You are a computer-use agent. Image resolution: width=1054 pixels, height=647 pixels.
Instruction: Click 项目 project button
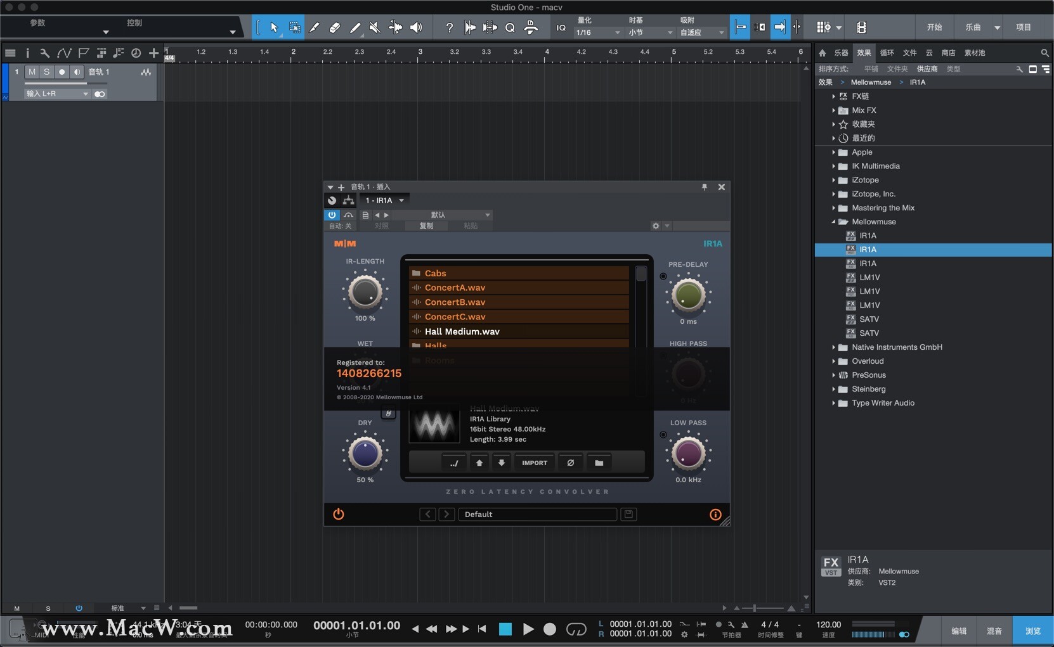coord(1024,27)
